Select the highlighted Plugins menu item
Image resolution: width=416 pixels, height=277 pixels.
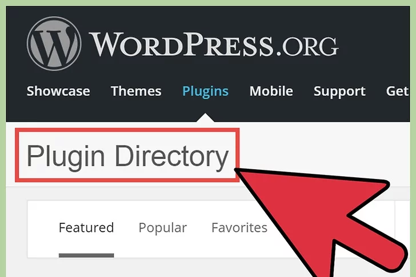tap(205, 92)
